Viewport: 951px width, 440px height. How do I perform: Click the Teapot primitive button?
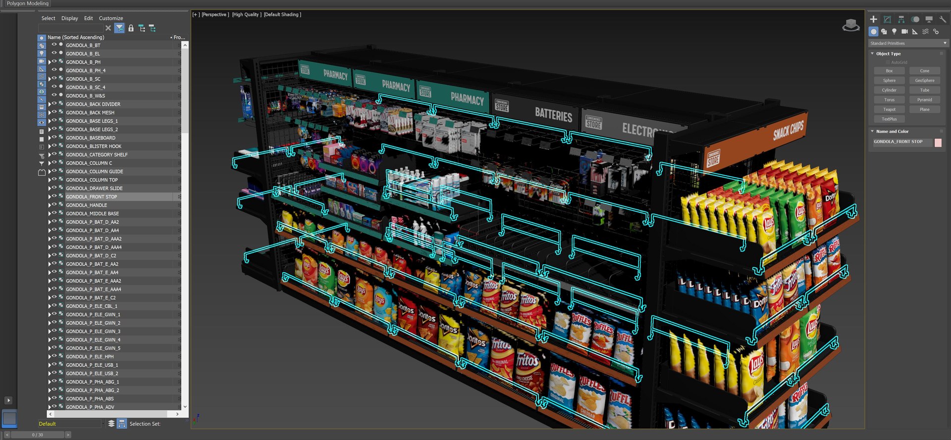(889, 109)
